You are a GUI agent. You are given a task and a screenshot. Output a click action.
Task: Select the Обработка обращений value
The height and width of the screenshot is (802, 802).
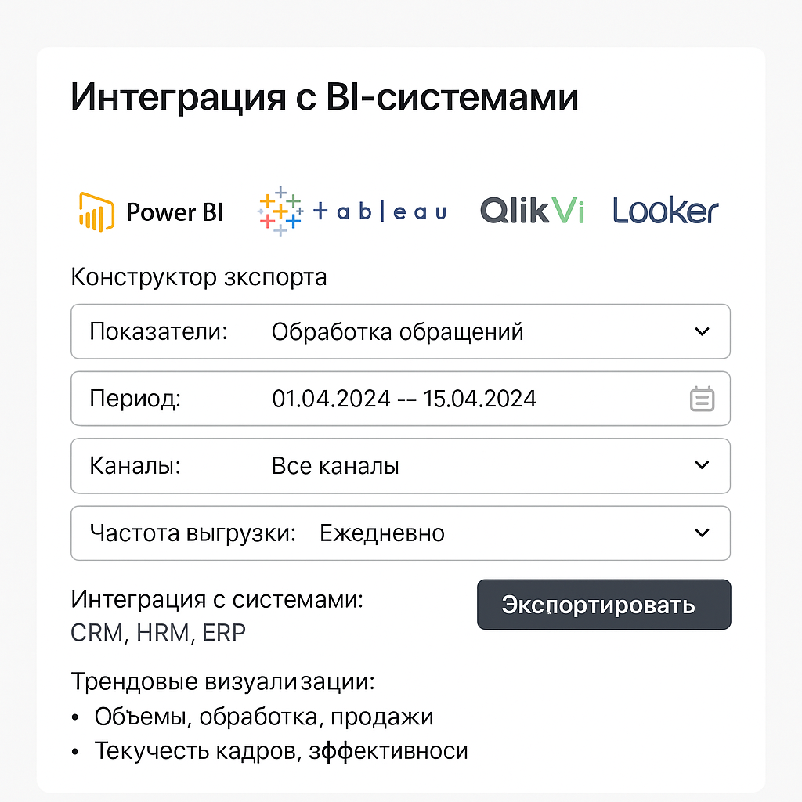[x=397, y=332]
